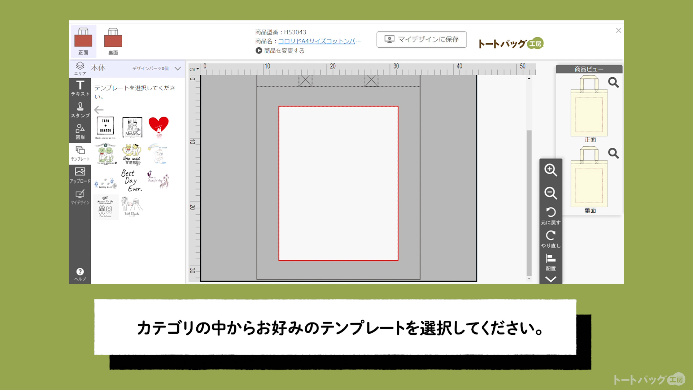Select the 裏面 bag preview thumbnail

(589, 177)
